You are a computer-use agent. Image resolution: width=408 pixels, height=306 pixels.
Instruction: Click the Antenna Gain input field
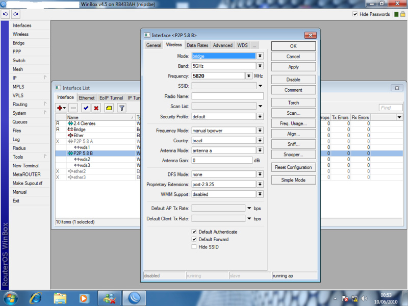[x=222, y=160]
